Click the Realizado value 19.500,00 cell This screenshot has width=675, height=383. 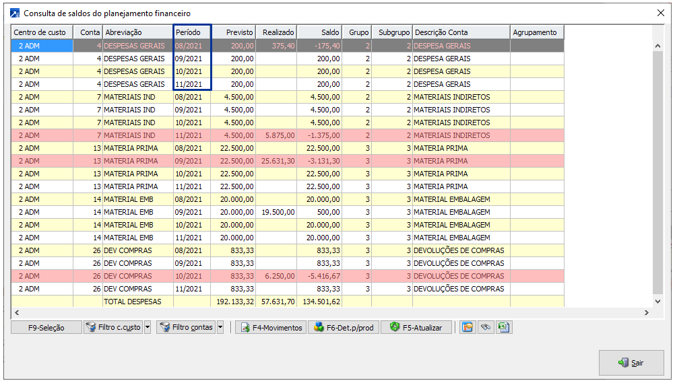click(276, 212)
